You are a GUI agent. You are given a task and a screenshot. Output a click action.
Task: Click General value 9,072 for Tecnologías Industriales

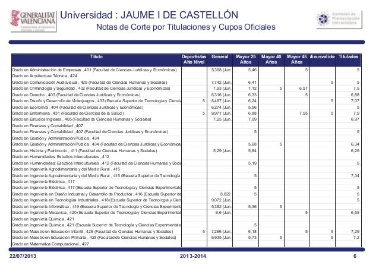221,200
